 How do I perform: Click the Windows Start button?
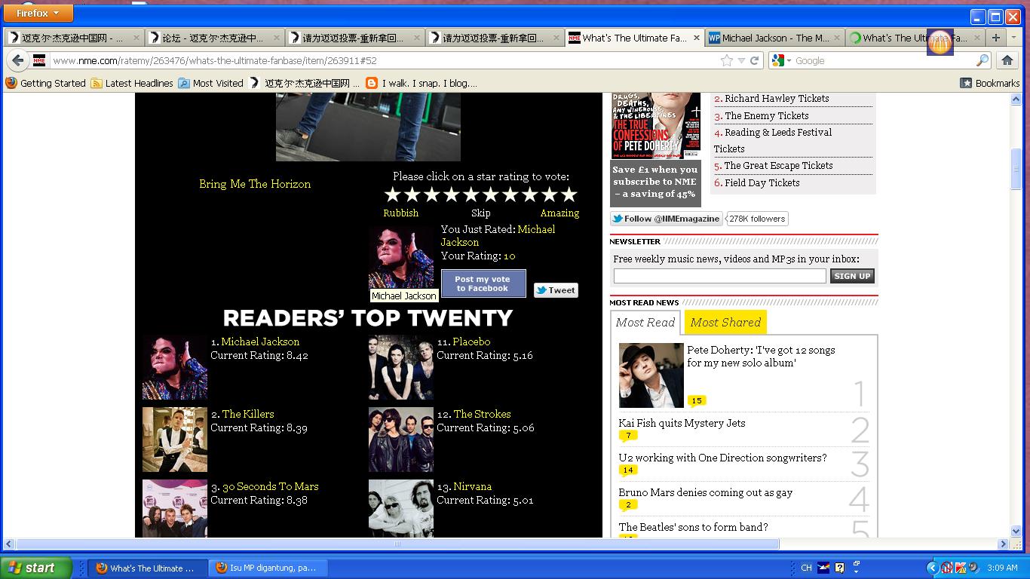pyautogui.click(x=36, y=568)
